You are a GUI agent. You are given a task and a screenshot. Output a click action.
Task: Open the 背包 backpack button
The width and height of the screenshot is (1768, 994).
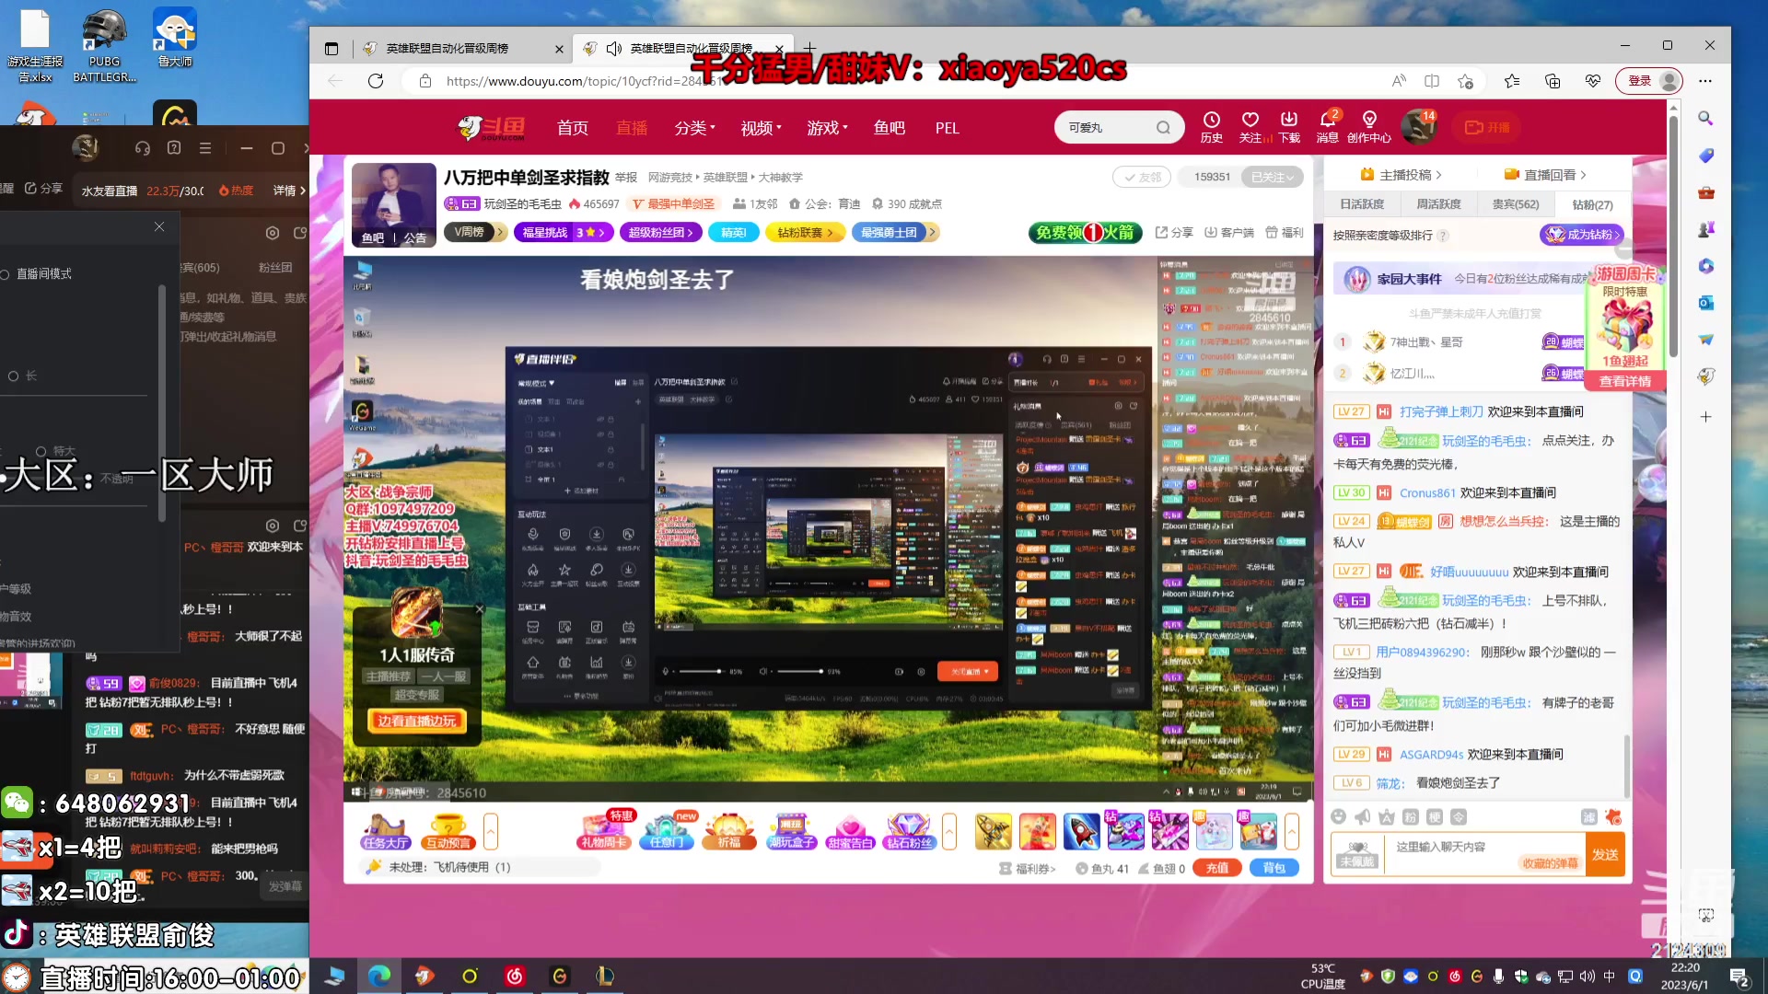1274,868
